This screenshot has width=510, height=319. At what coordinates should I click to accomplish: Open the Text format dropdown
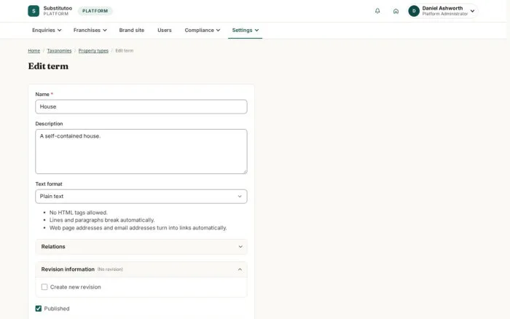click(x=141, y=197)
